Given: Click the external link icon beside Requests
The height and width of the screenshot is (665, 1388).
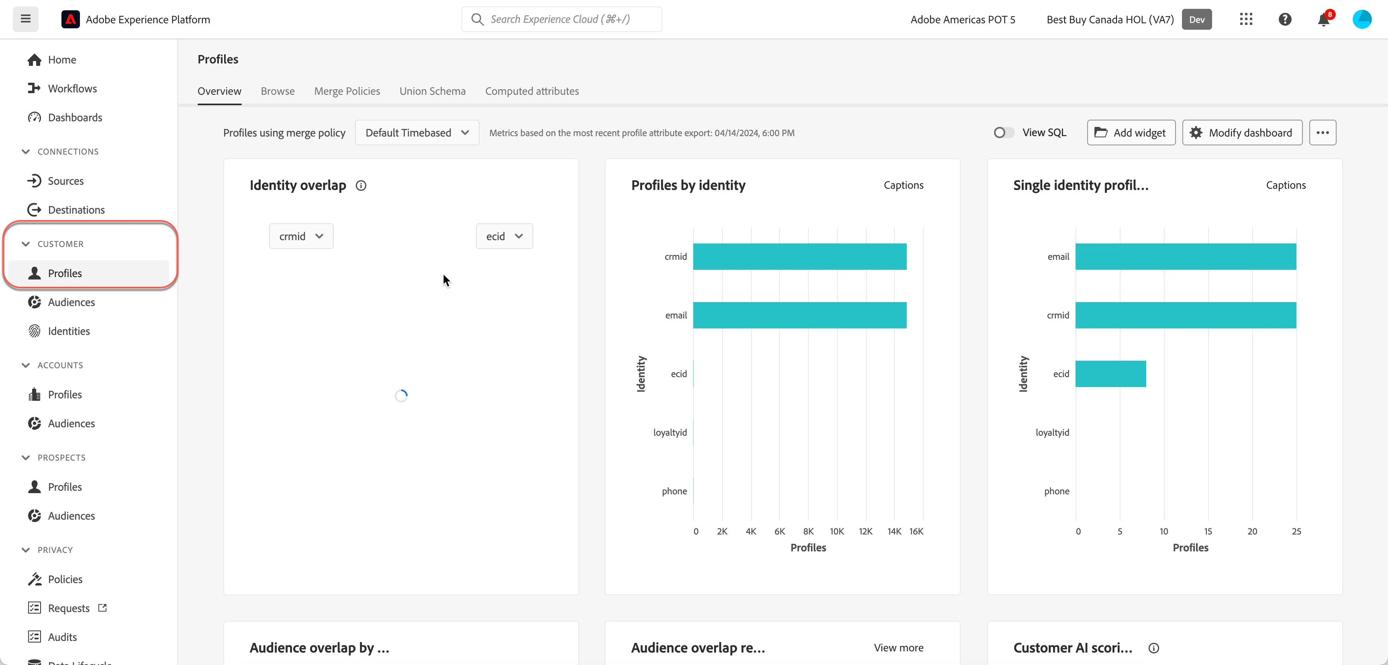Looking at the screenshot, I should point(102,608).
